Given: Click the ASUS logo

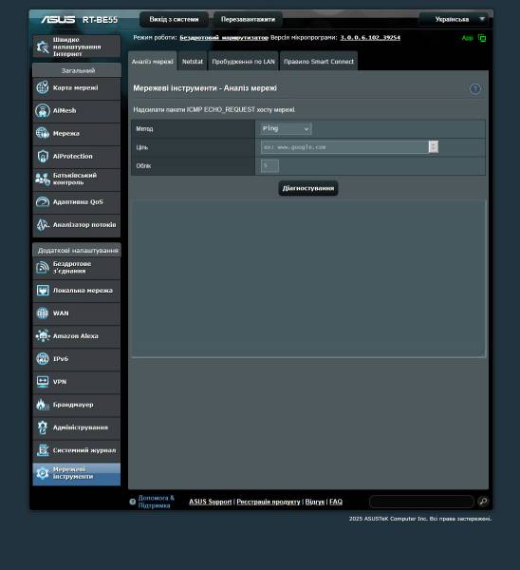Looking at the screenshot, I should [58, 19].
